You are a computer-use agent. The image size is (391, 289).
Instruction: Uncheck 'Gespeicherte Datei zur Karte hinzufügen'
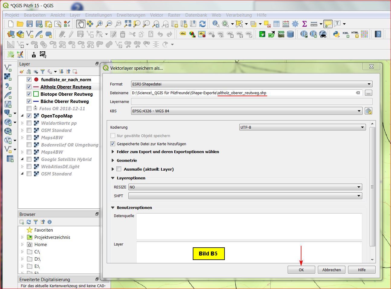point(113,144)
